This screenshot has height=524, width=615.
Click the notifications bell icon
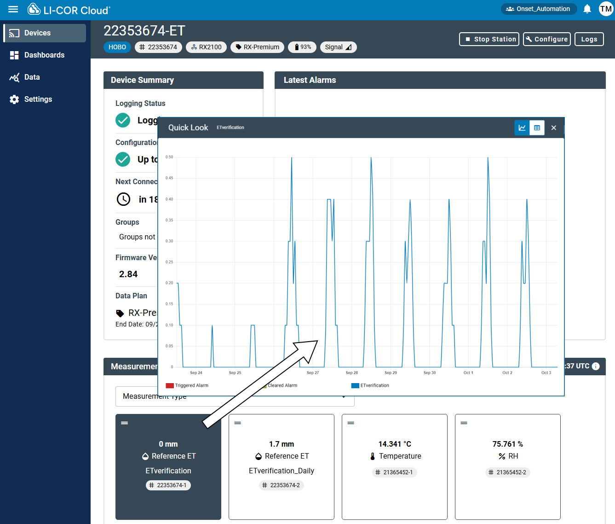[587, 9]
